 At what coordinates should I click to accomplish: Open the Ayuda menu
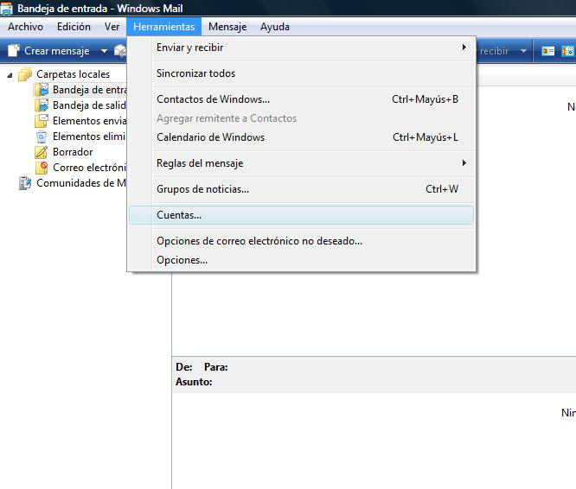click(x=275, y=27)
